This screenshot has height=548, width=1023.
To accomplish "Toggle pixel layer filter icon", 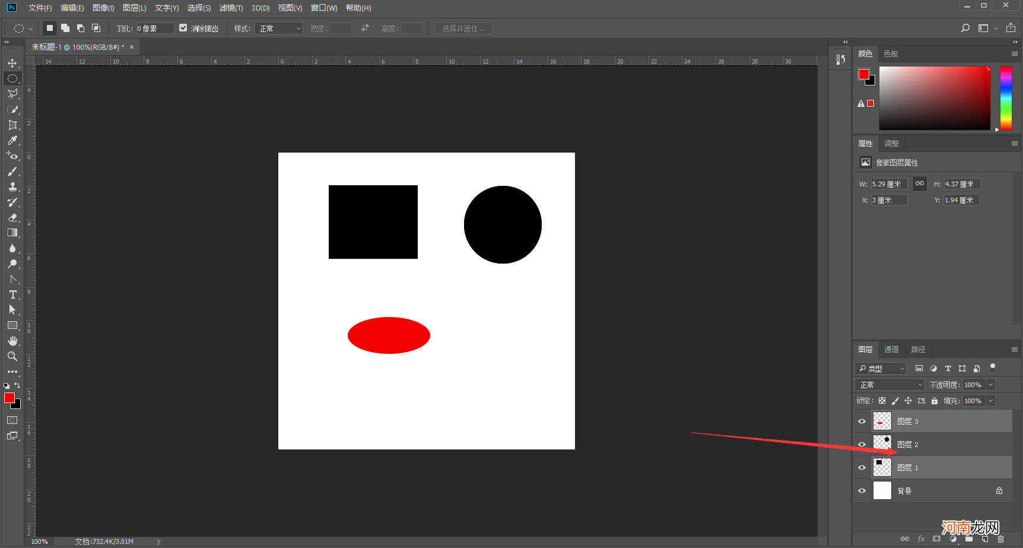I will (x=919, y=368).
